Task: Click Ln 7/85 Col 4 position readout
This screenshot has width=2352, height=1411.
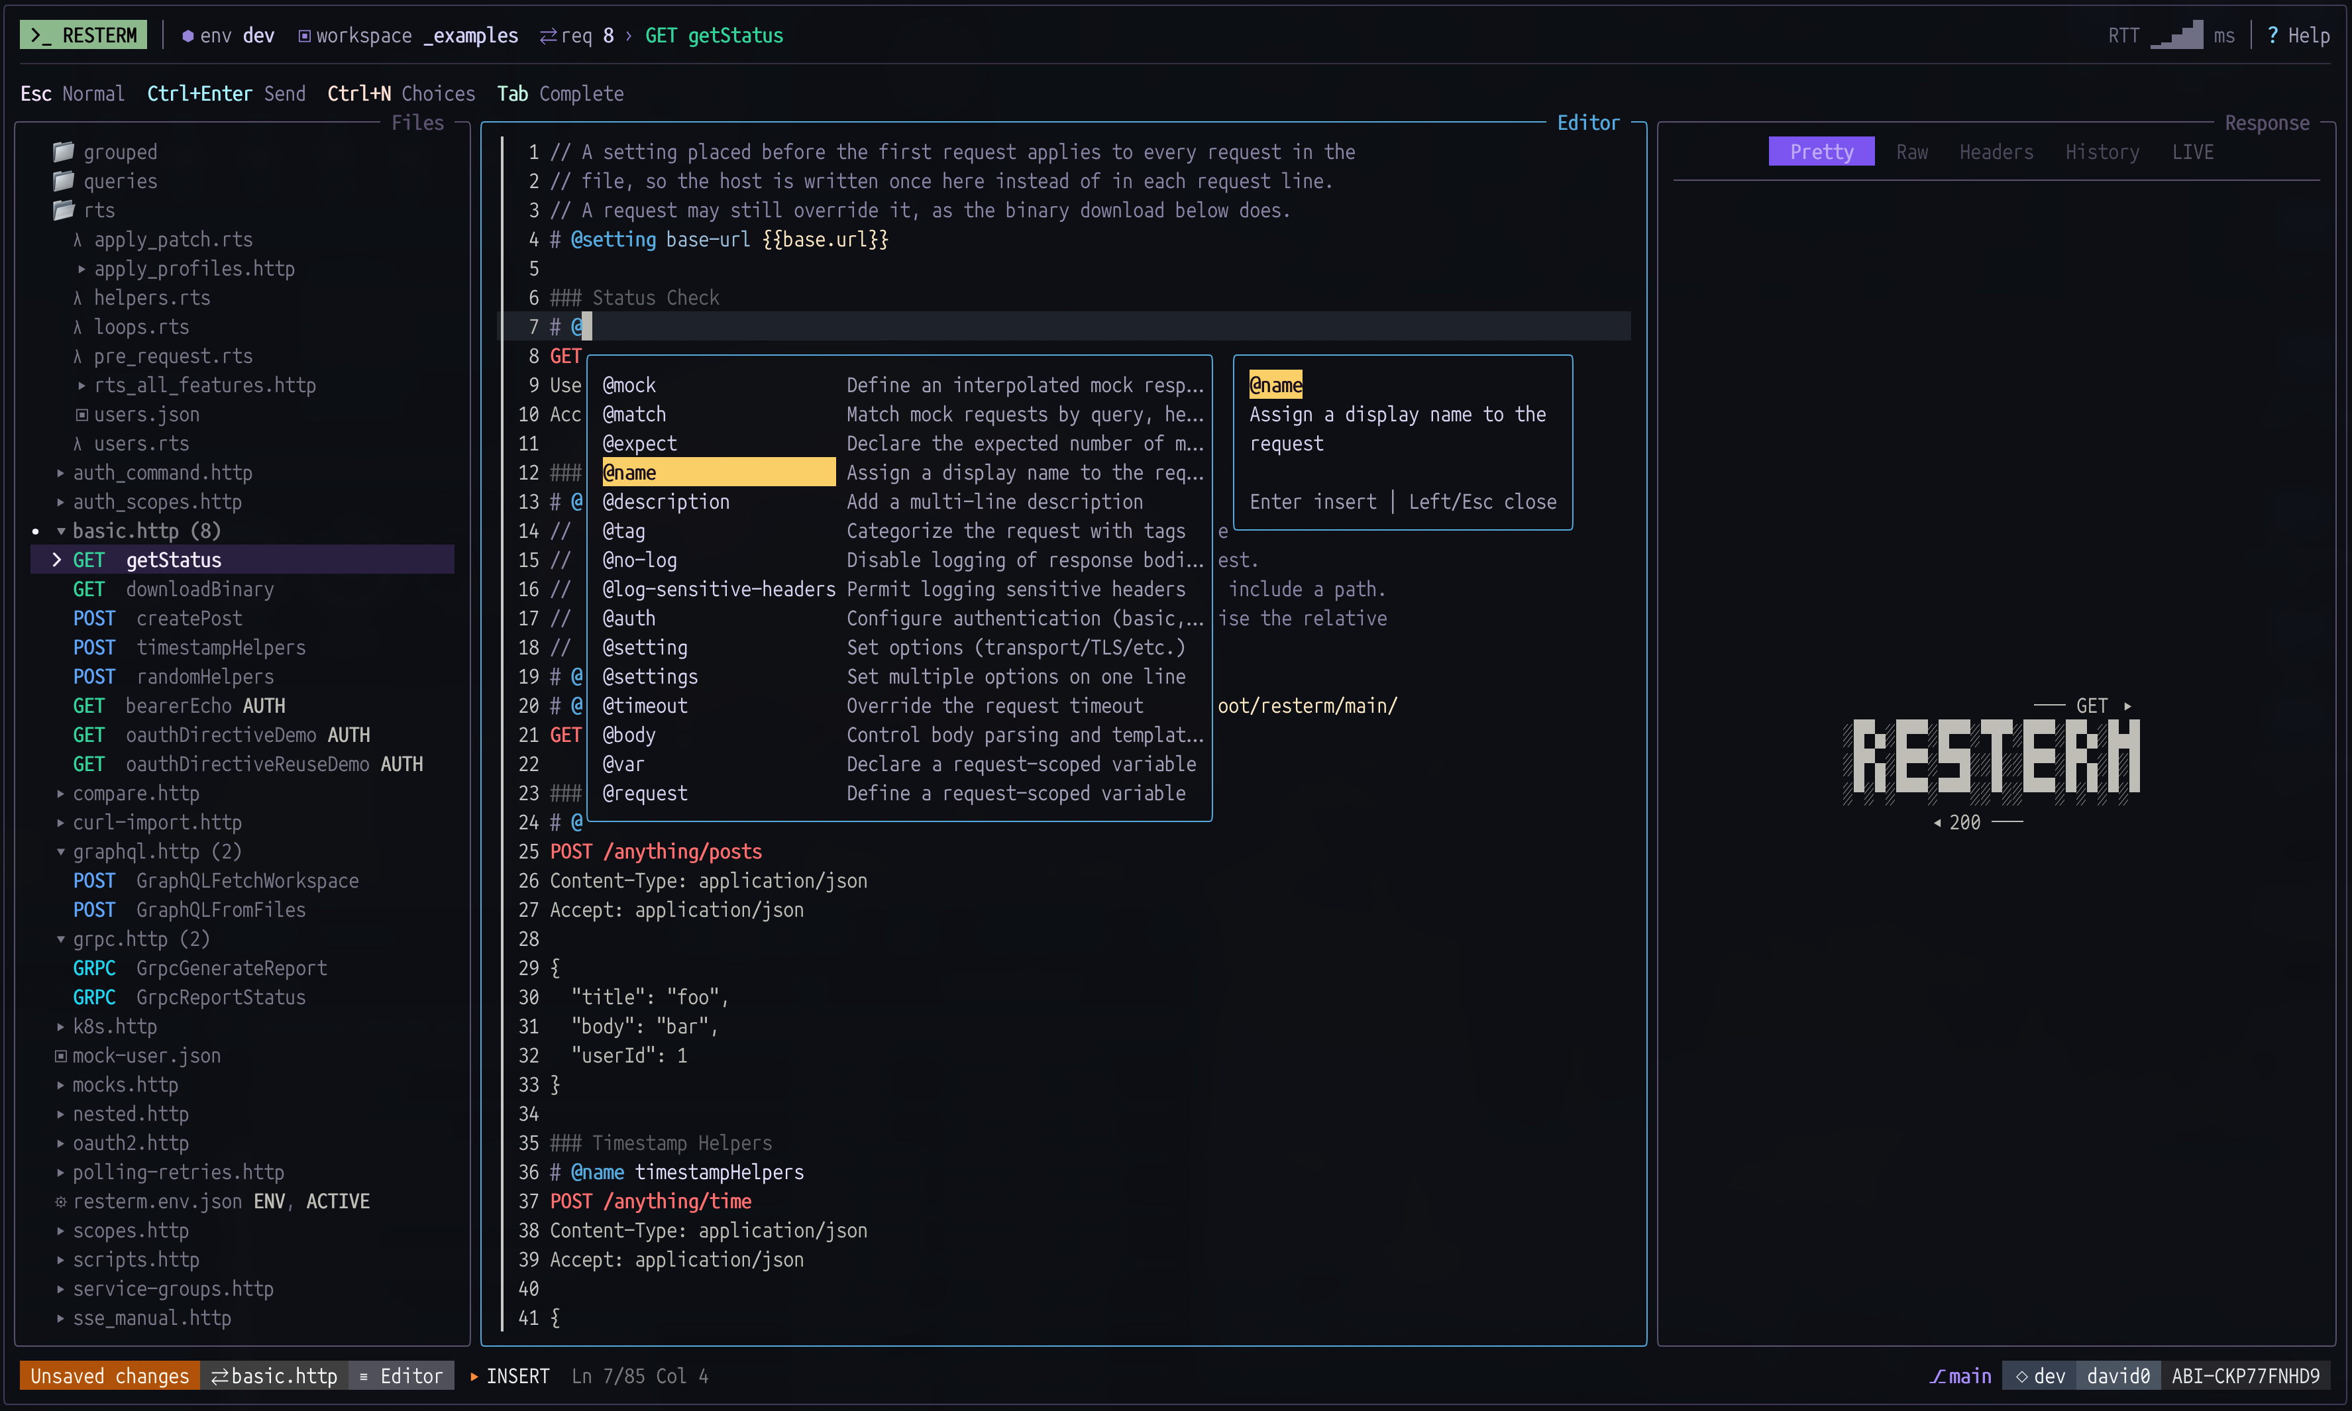Action: (640, 1376)
